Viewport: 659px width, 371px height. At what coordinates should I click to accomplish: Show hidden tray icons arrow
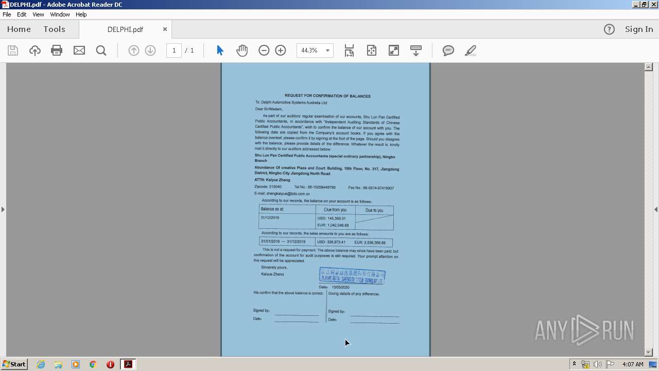[x=574, y=364]
